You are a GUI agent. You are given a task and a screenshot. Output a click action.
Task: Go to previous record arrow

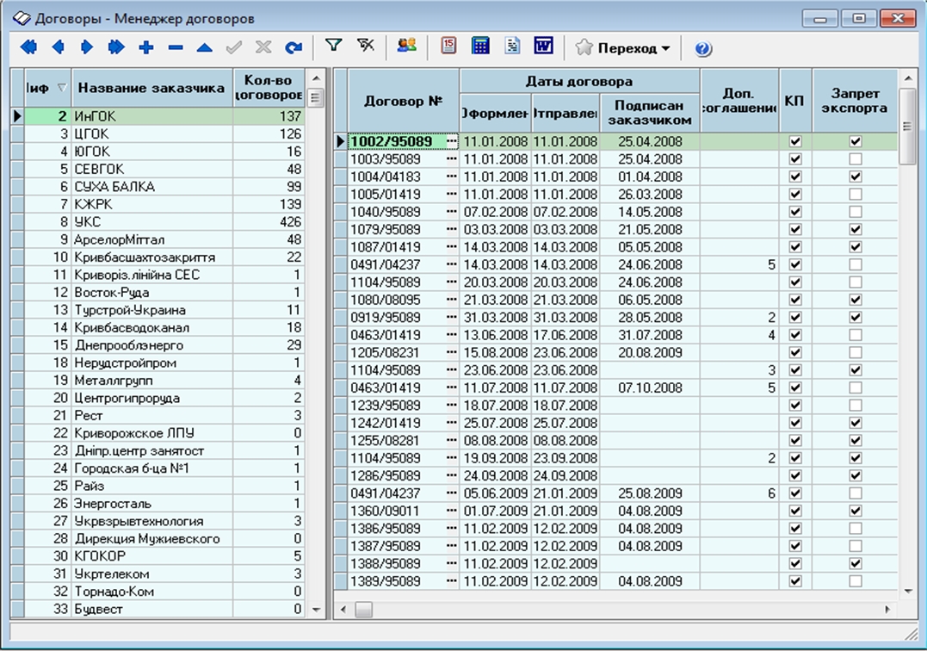58,47
